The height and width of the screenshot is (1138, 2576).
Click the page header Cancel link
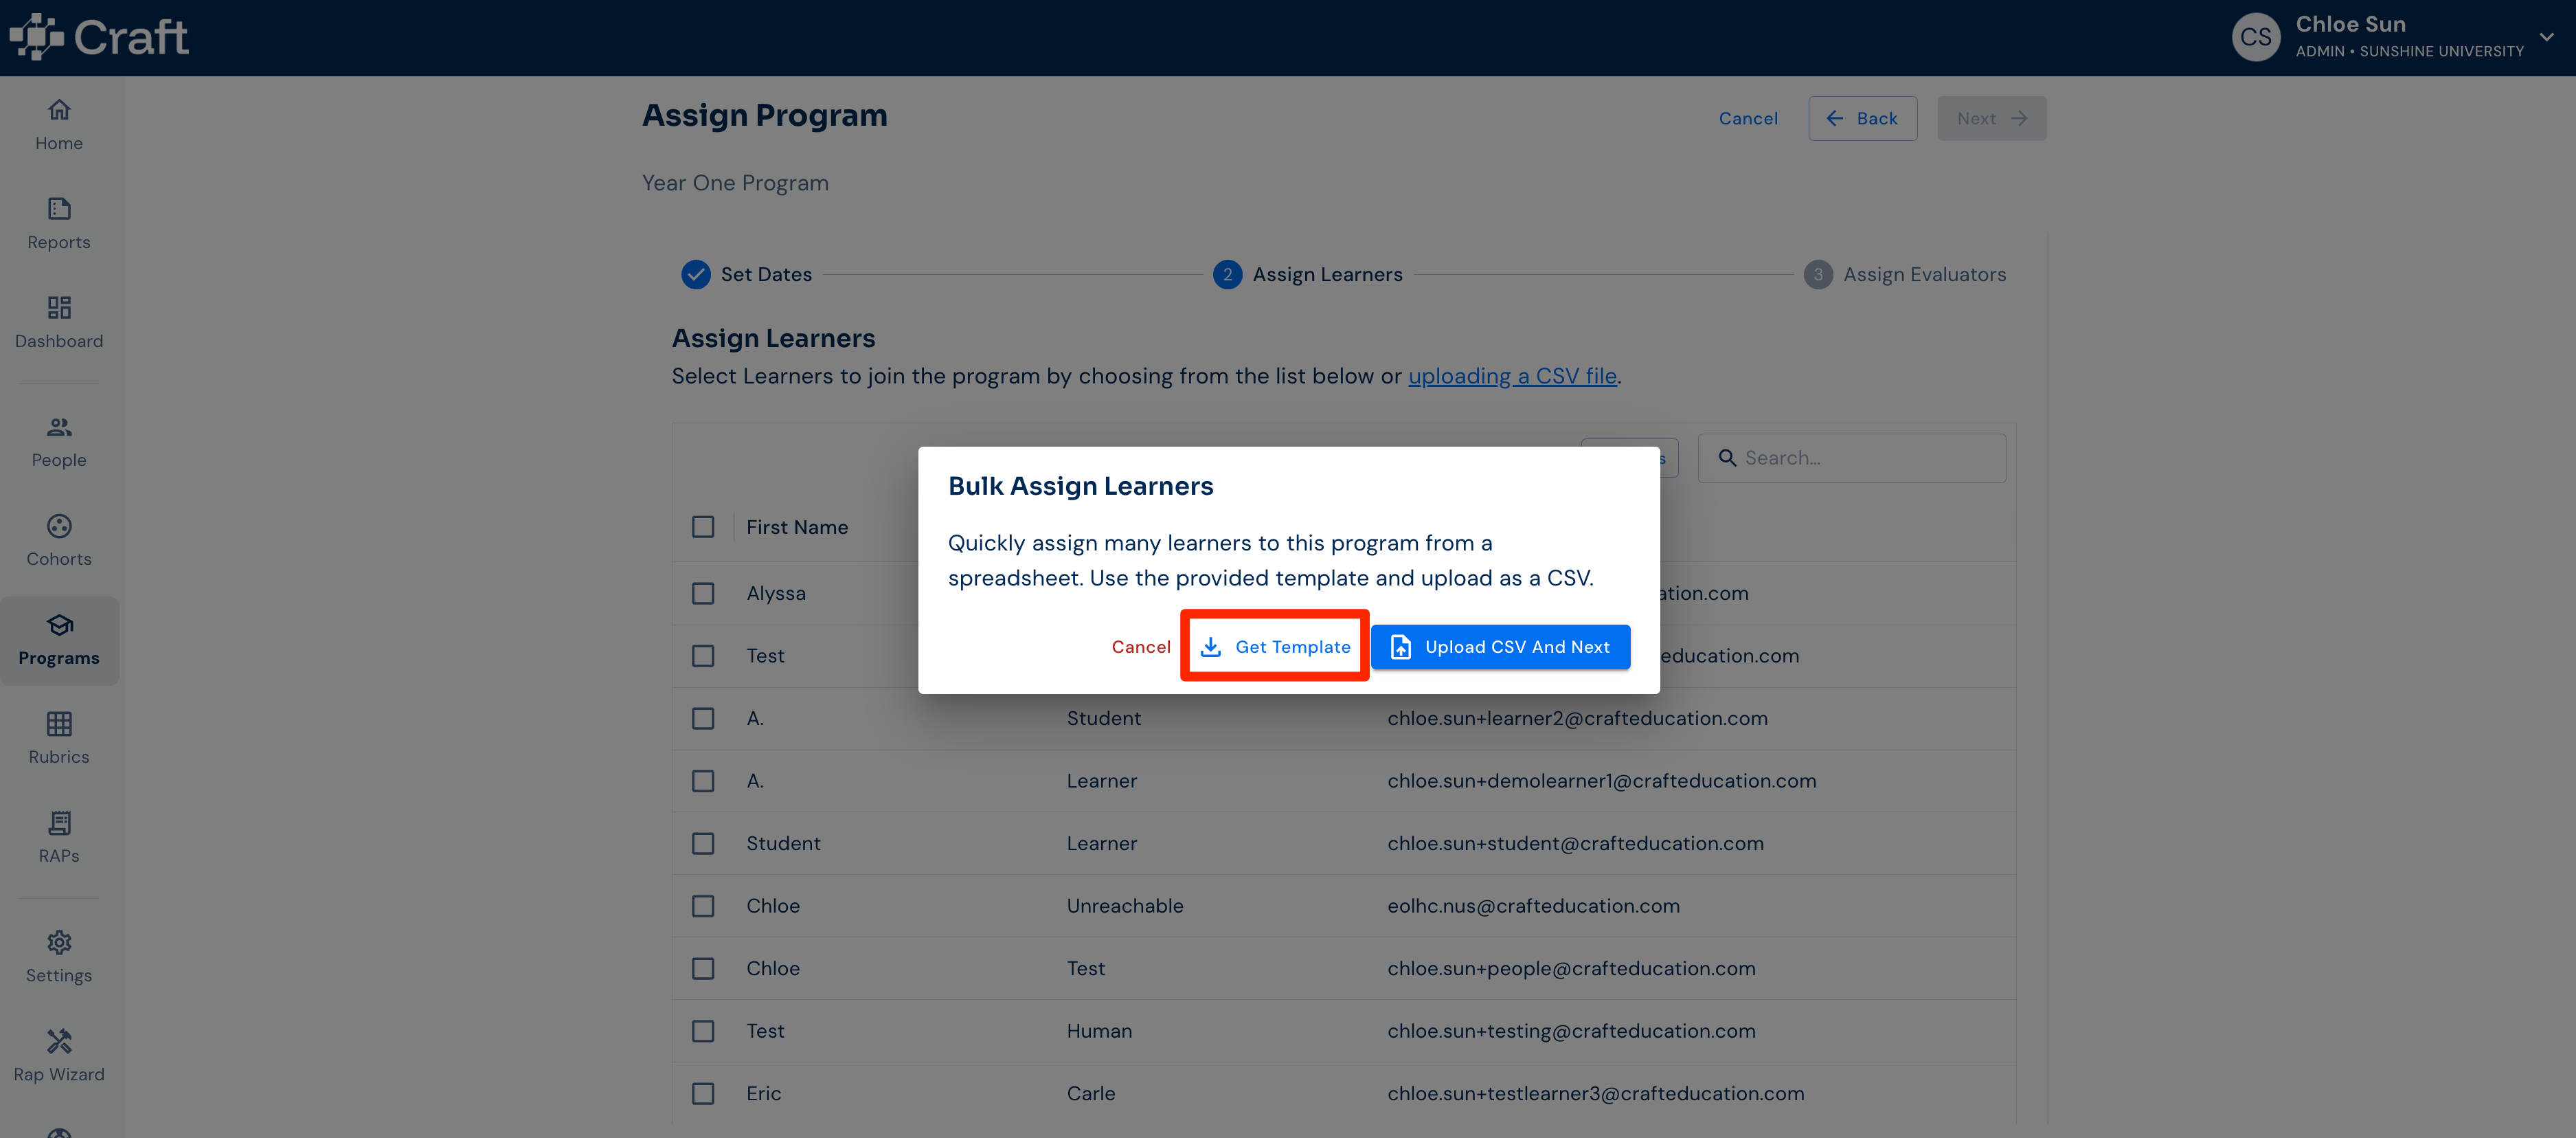pyautogui.click(x=1748, y=118)
